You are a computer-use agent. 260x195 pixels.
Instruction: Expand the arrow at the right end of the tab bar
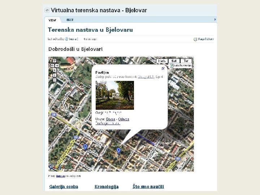[x=215, y=19]
